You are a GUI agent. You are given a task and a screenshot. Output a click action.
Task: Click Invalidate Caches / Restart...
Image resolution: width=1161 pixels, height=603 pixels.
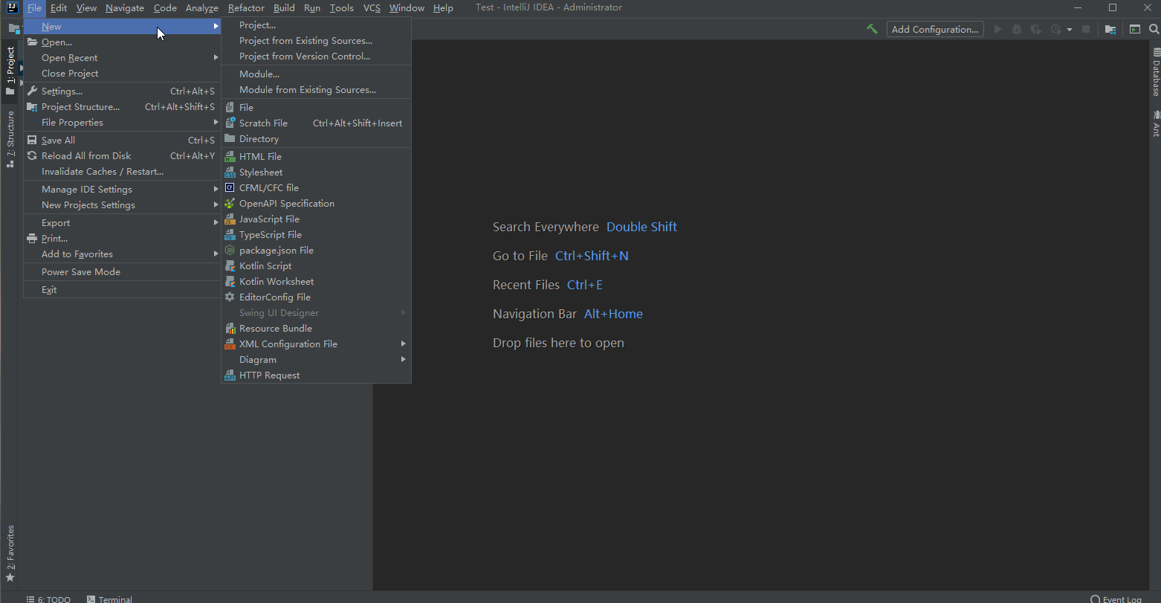click(x=123, y=172)
